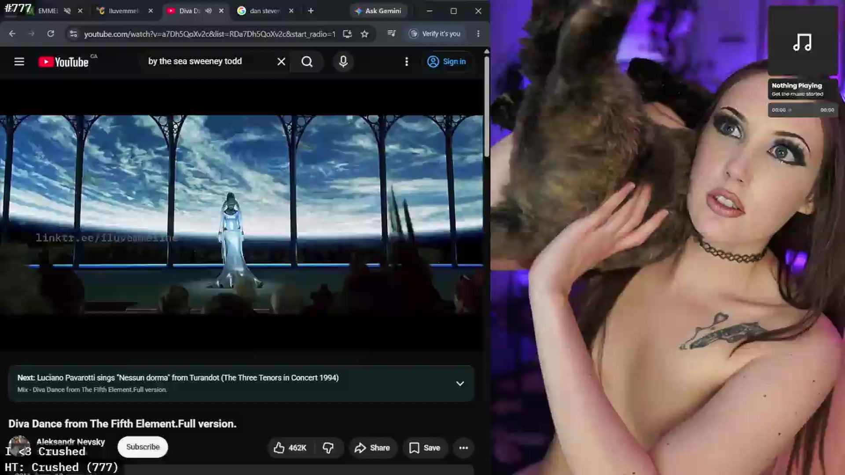This screenshot has height=475, width=845.
Task: Click the music widget progress bar
Action: click(x=803, y=110)
